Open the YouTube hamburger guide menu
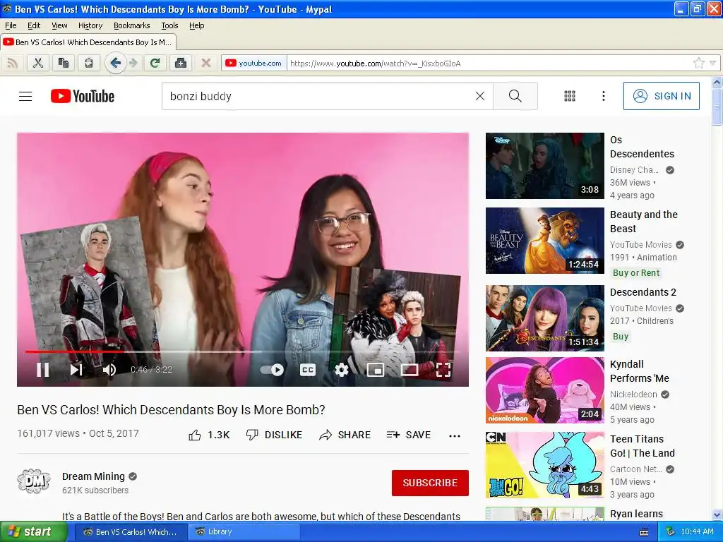 pos(25,96)
